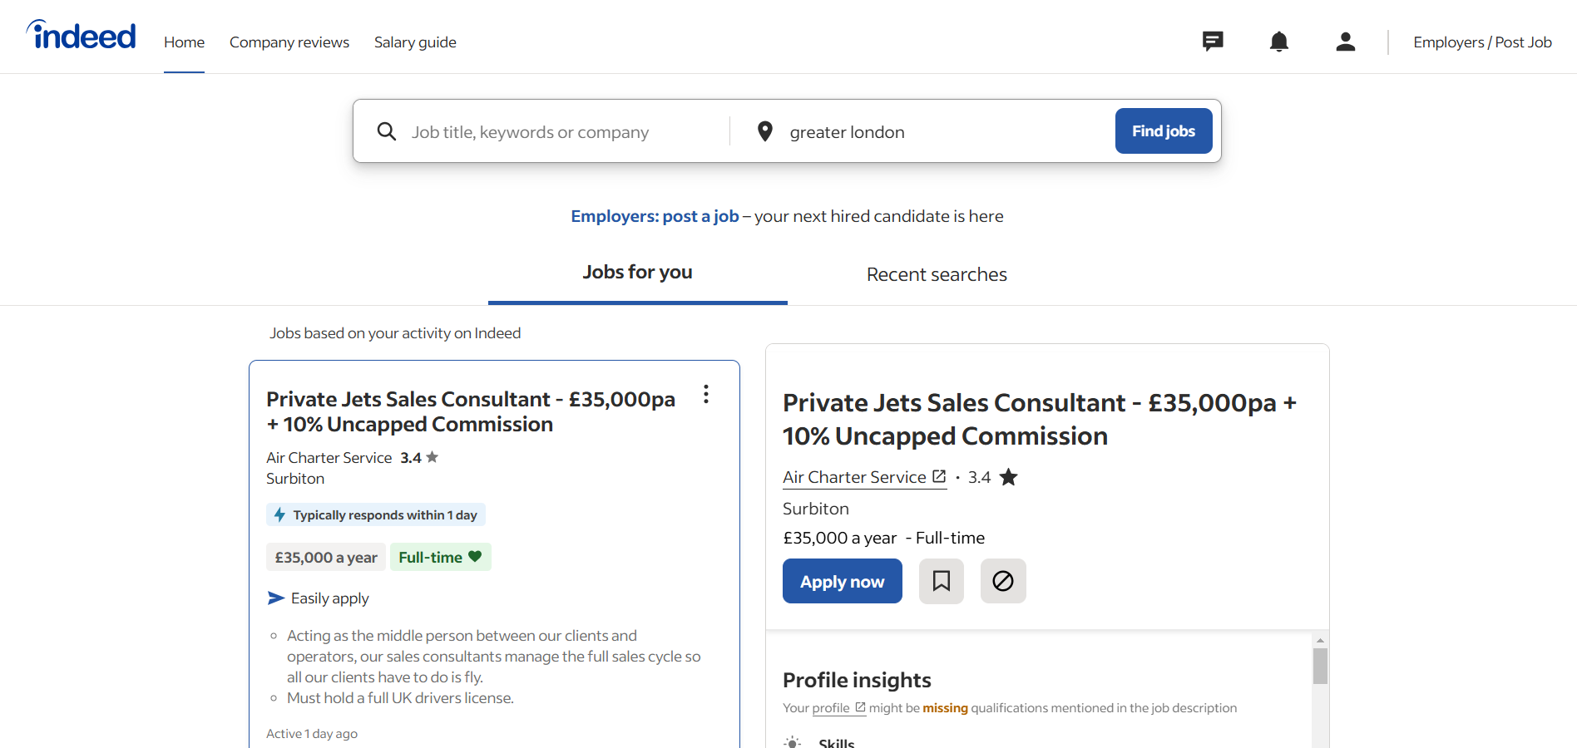Click £35,000 a year salary tag
Viewport: 1577px width, 748px height.
coord(326,557)
